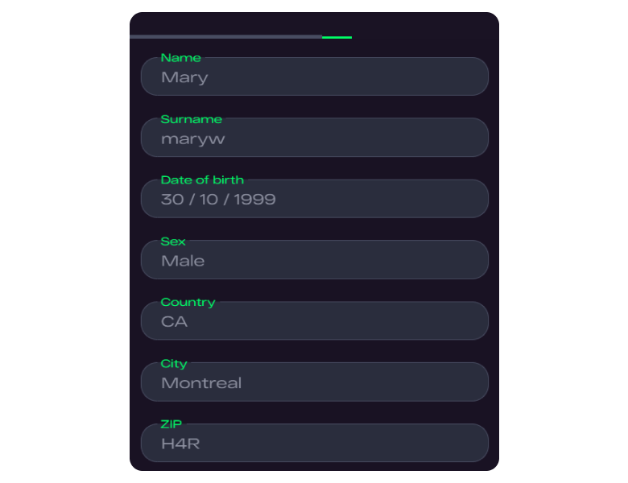Click the green City label

click(174, 363)
